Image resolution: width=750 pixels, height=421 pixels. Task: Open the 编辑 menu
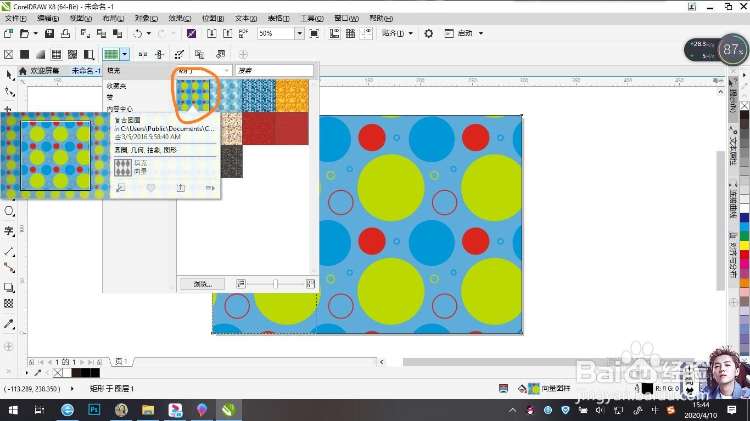[x=48, y=19]
